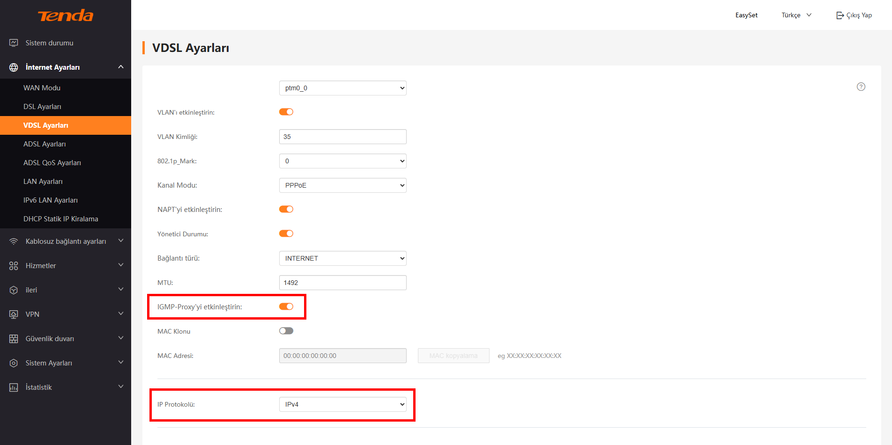Click the Wi-Fi icon for Kablosuz bağlantı ayarları
The width and height of the screenshot is (892, 445).
pos(14,241)
